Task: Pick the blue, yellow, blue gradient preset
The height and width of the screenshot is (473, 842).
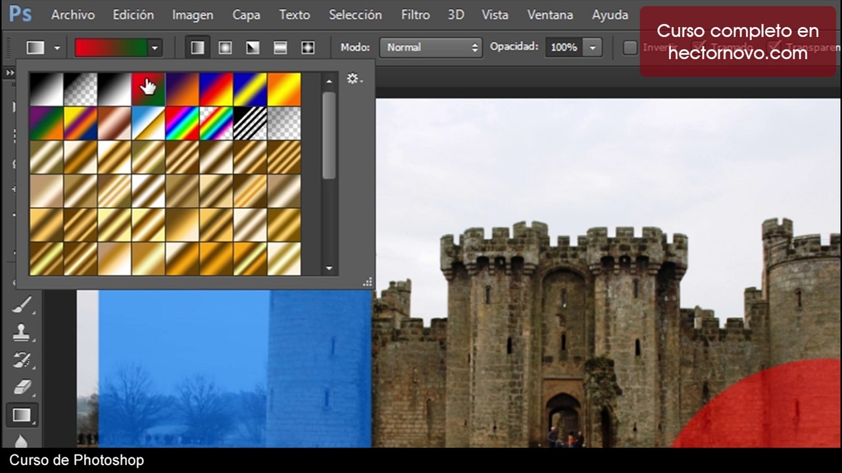Action: 250,89
